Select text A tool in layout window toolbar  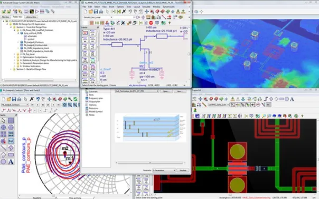tap(292, 99)
